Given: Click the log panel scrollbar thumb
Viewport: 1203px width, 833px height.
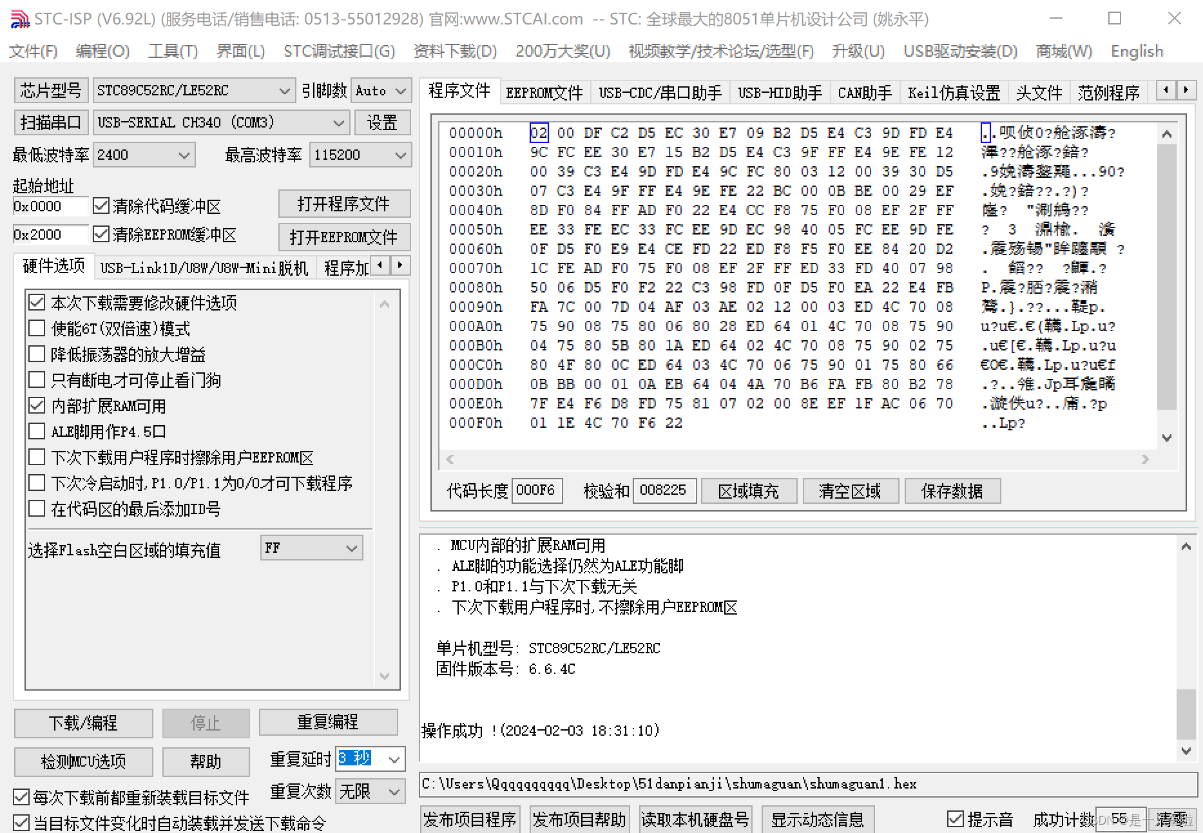Looking at the screenshot, I should (x=1186, y=714).
